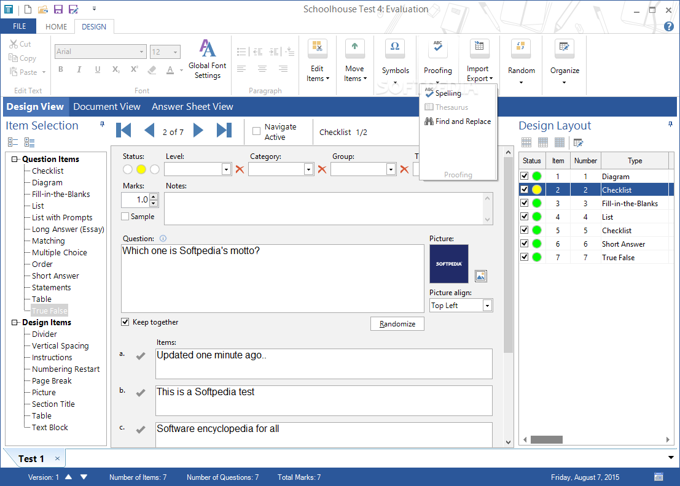The height and width of the screenshot is (486, 680).
Task: Click the Question info icon
Action: 163,238
